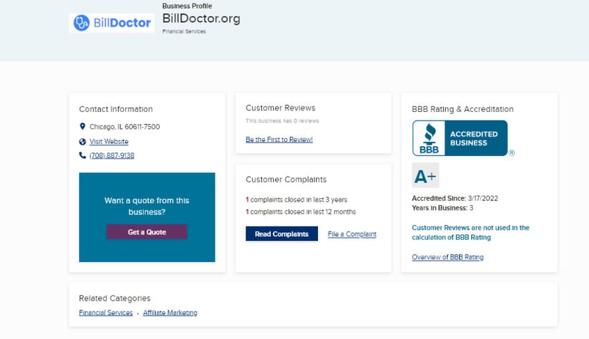Click the Get a Quote button
Image resolution: width=589 pixels, height=339 pixels.
147,232
